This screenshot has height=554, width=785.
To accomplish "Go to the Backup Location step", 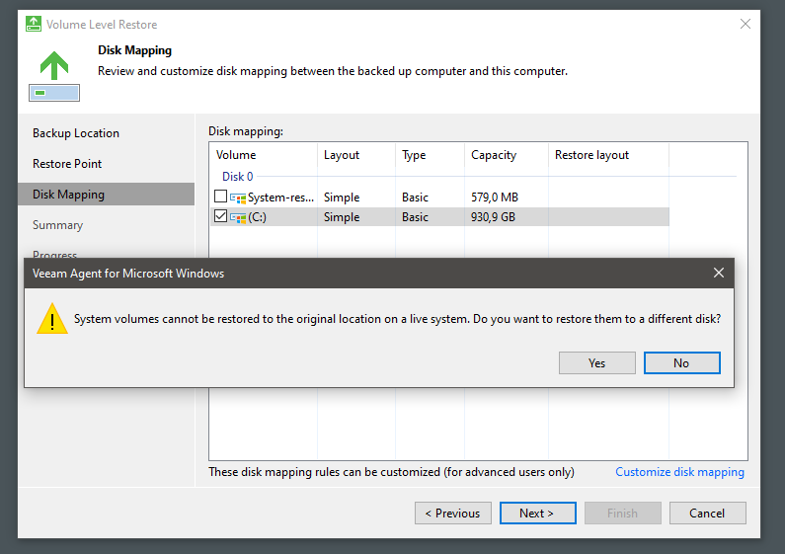I will click(76, 133).
